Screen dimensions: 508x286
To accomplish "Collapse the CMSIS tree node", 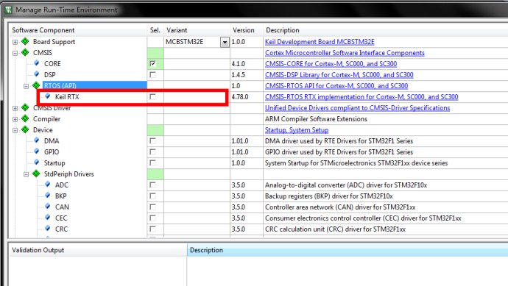I will click(x=15, y=53).
